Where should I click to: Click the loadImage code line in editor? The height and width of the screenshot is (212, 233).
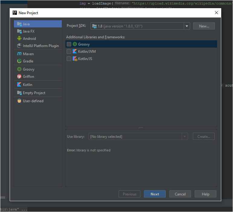coord(156,3)
